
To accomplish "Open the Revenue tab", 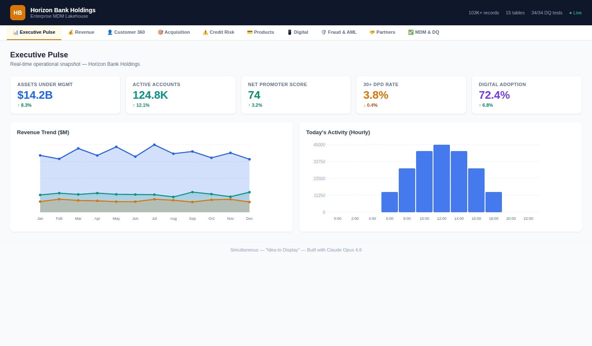I will [x=81, y=32].
